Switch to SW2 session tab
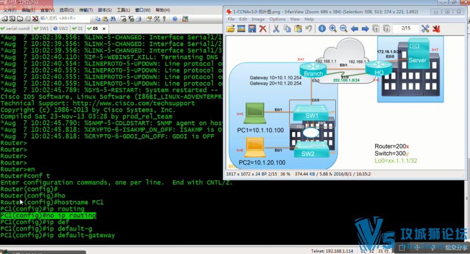This screenshot has width=470, height=254. (61, 28)
